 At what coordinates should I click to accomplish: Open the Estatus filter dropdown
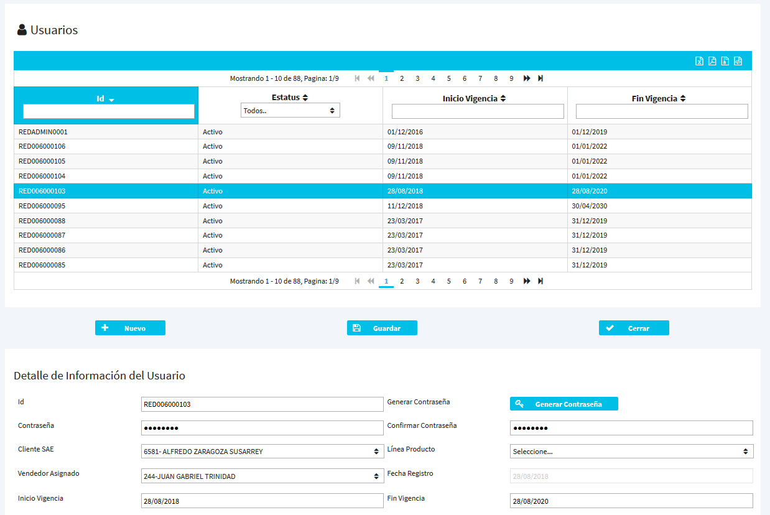coord(290,110)
